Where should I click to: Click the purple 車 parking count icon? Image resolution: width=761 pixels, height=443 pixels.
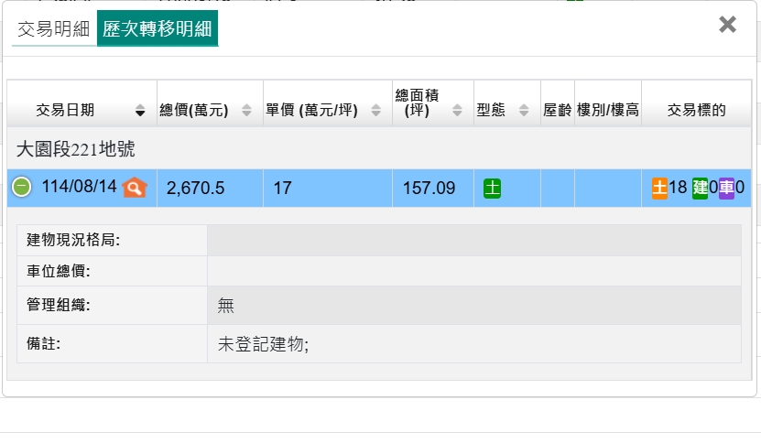[x=726, y=188]
